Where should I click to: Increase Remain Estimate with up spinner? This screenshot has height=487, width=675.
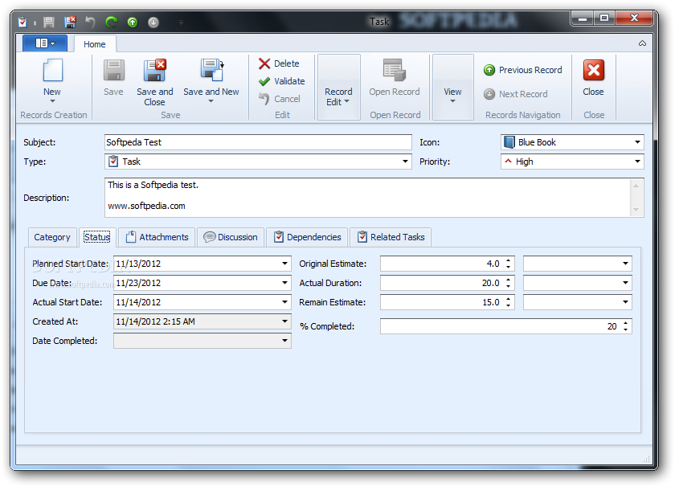[x=509, y=299]
